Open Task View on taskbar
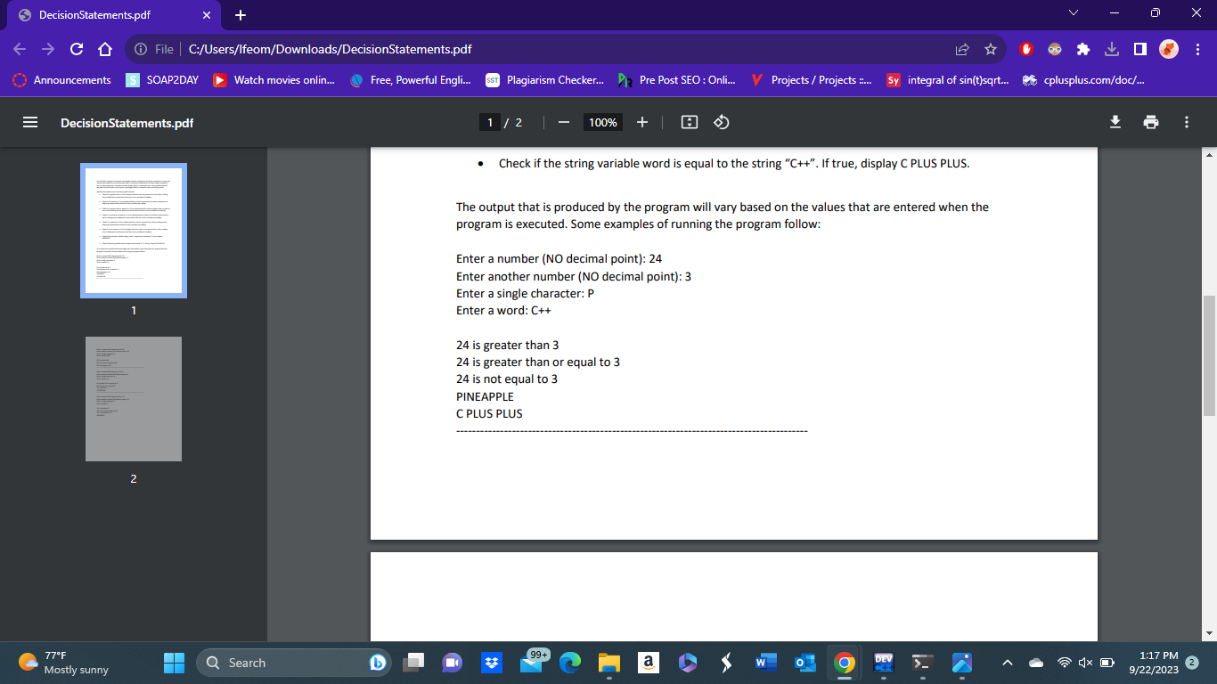1217x684 pixels. [414, 663]
